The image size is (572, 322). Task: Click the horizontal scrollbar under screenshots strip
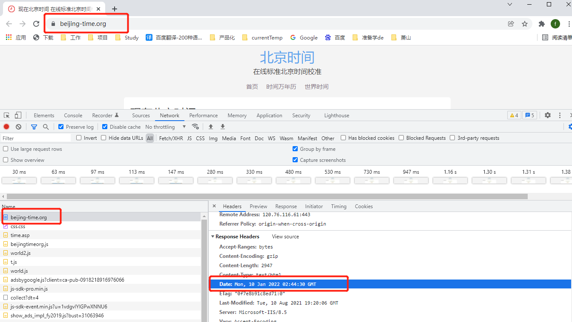[267, 196]
